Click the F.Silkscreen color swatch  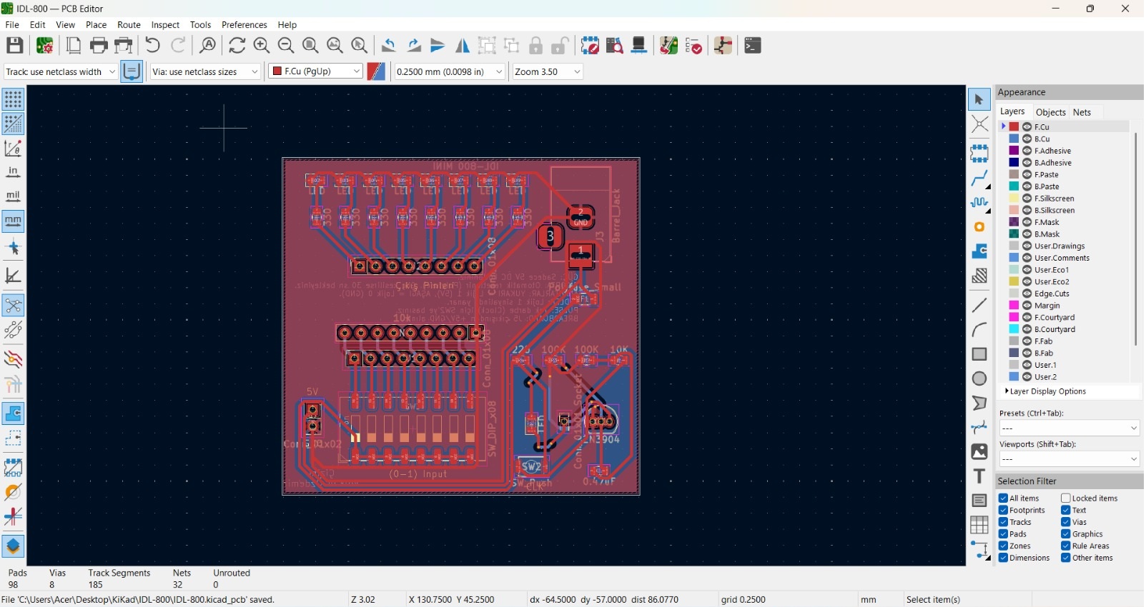tap(1014, 199)
